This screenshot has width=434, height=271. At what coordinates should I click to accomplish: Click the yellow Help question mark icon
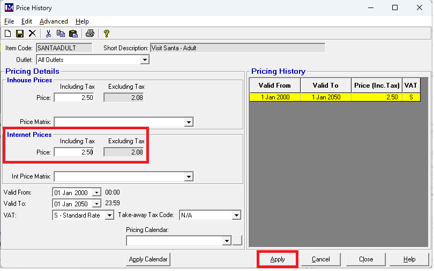(106, 34)
